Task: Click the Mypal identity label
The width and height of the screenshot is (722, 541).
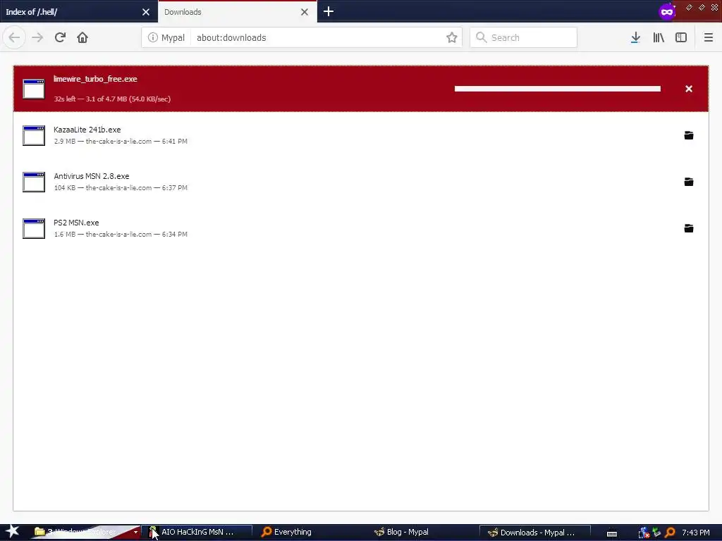Action: pos(173,38)
